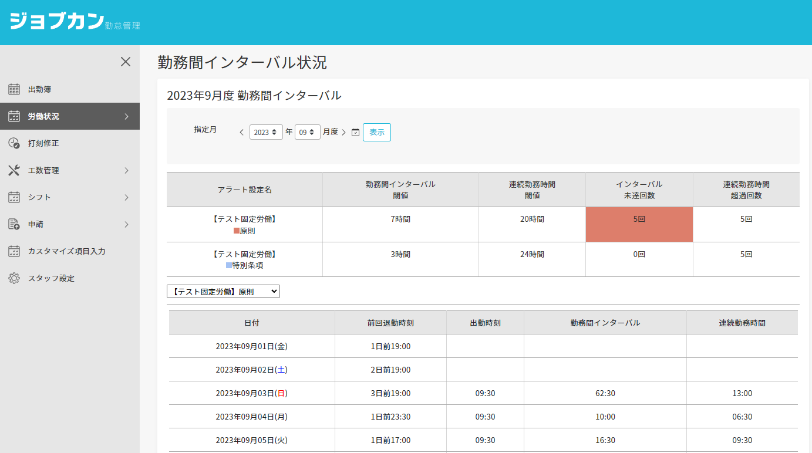The image size is (812, 453).
Task: Click the スタッフ設定 gear icon
Action: tap(14, 278)
